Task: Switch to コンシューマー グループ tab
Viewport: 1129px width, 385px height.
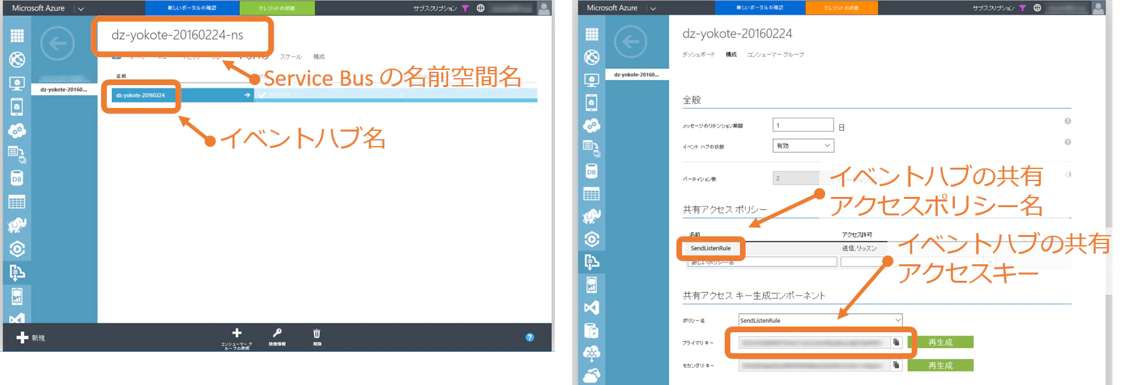Action: pyautogui.click(x=776, y=55)
